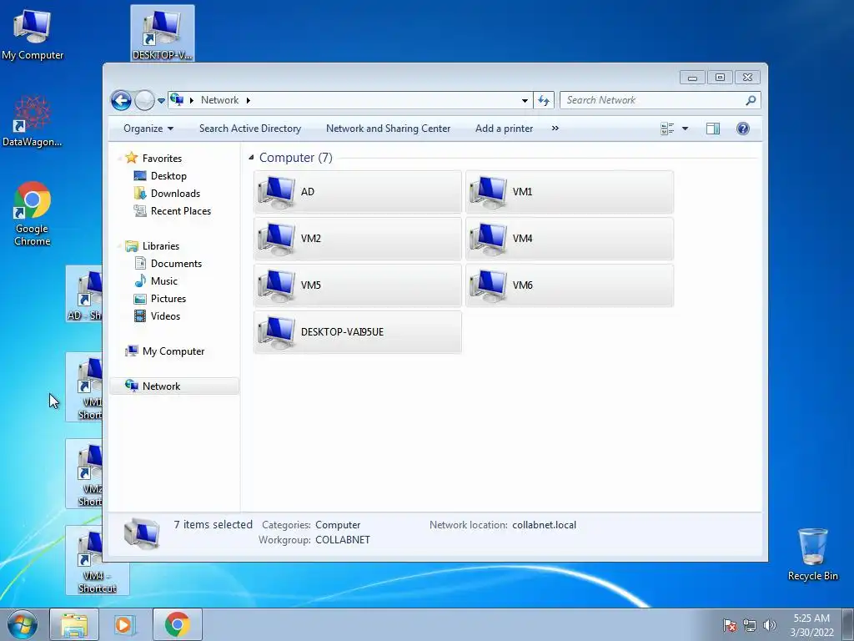Viewport: 854px width, 641px height.
Task: Open Network and Sharing Center
Action: coord(388,129)
